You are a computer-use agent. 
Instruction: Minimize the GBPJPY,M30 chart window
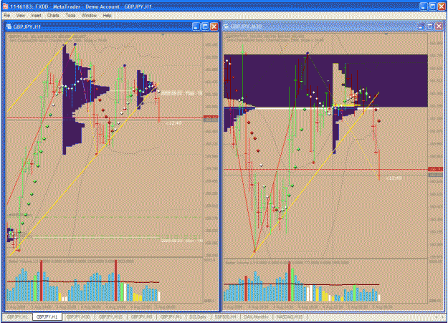[421, 26]
